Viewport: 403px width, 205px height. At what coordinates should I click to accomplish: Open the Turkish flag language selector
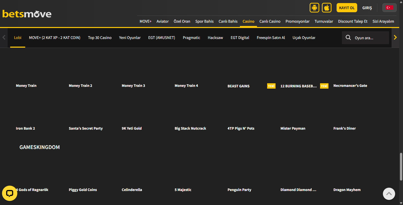click(x=389, y=8)
